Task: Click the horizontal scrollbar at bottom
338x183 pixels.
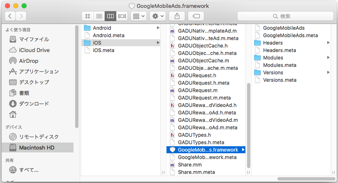Action: 306,179
